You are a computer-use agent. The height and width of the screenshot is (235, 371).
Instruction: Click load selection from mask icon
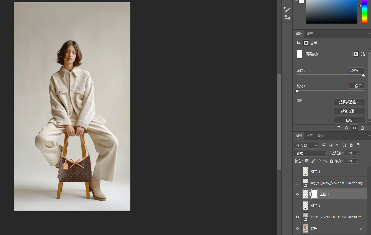[x=338, y=128]
